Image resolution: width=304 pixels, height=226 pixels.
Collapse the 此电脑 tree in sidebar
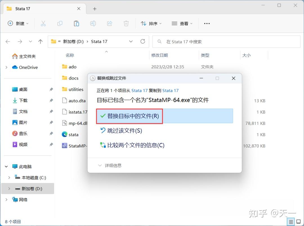point(6,166)
